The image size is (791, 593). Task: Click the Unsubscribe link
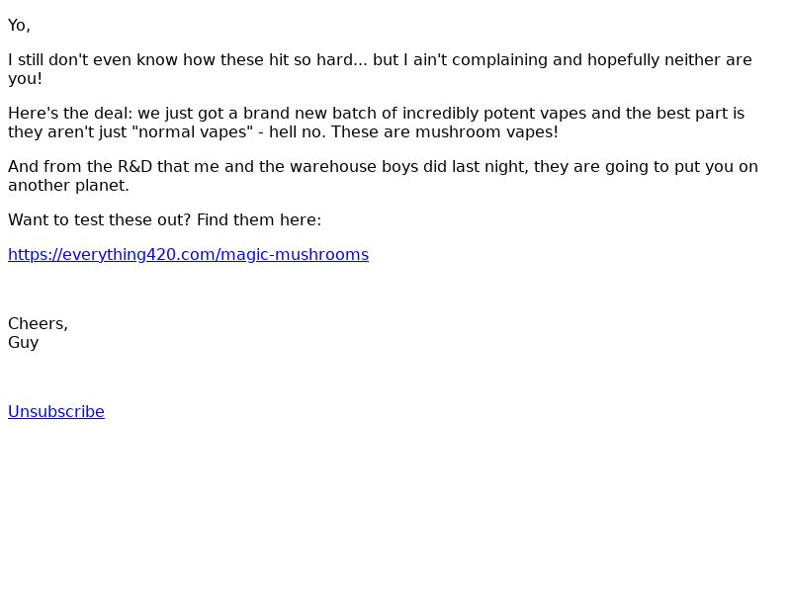(x=56, y=412)
